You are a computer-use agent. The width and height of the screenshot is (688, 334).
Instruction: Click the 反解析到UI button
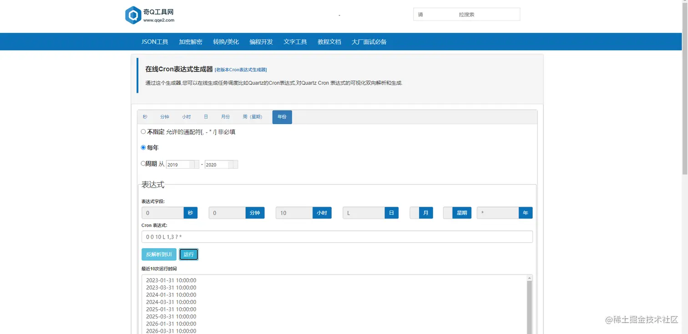[159, 254]
